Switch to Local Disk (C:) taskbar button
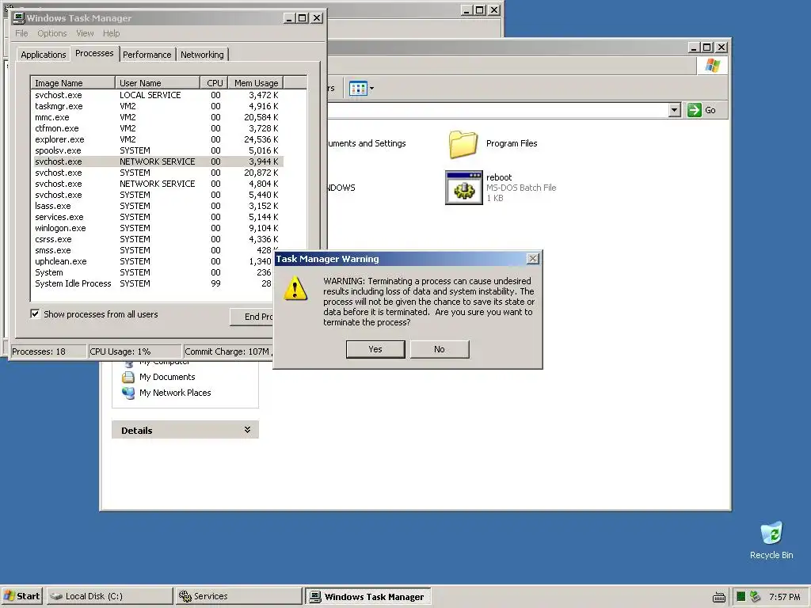 click(109, 596)
